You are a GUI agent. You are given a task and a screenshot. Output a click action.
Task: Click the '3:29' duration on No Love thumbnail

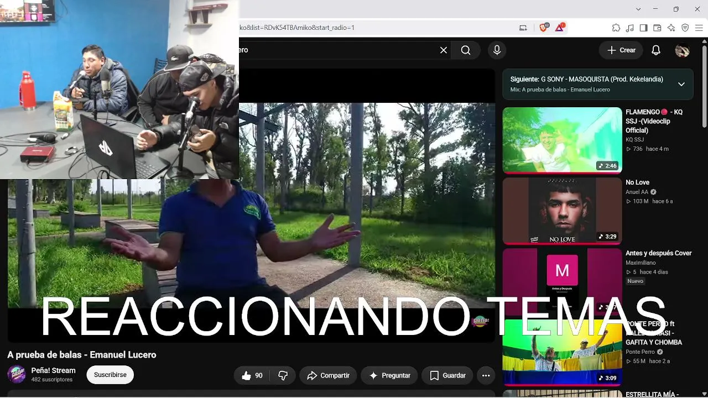tap(607, 237)
